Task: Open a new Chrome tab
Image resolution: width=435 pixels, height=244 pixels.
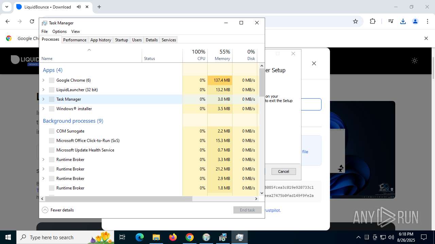Action: tap(99, 7)
